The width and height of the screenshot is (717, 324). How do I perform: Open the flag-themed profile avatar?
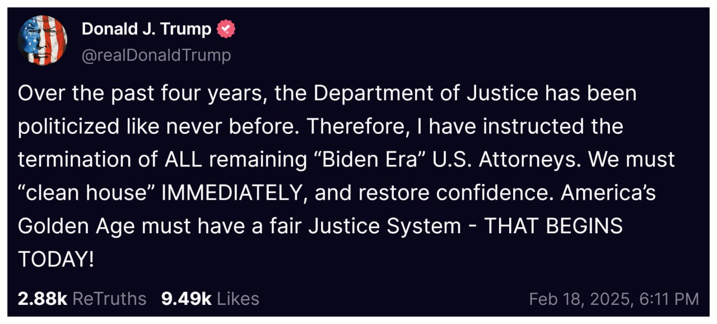point(43,40)
